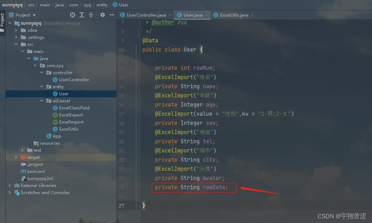Viewport: 372px width, 223px height.
Task: Click the Project vertical side tab
Action: click(x=2, y=20)
